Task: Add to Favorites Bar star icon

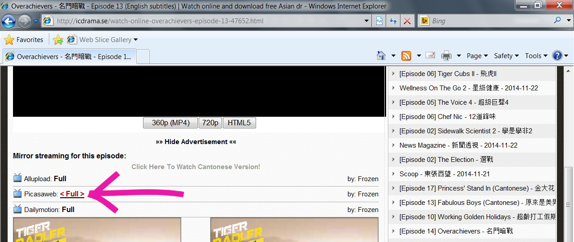Action: point(58,40)
